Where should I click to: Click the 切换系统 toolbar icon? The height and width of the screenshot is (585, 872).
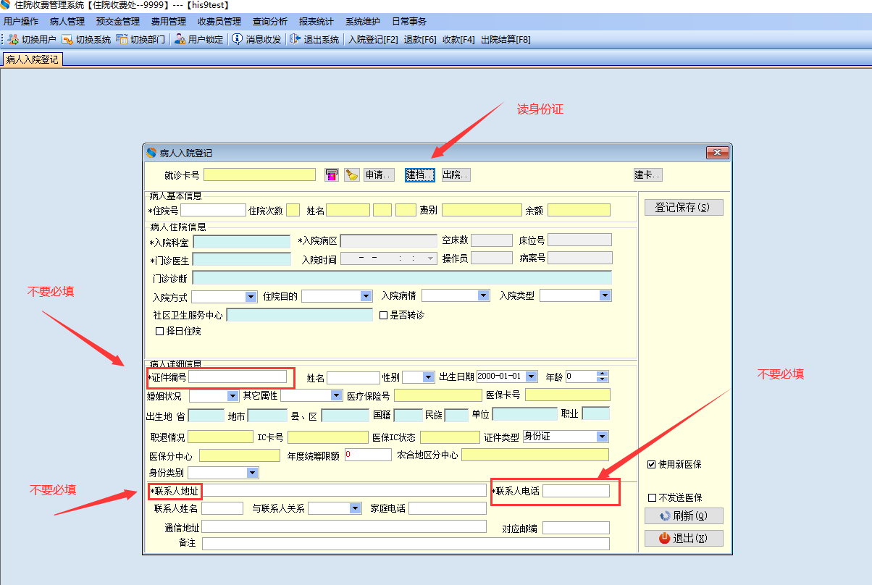(x=67, y=40)
